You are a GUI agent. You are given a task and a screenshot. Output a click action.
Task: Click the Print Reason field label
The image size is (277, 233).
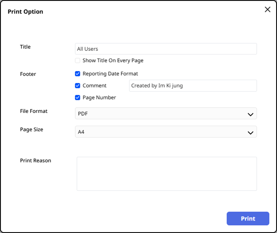[35, 161]
